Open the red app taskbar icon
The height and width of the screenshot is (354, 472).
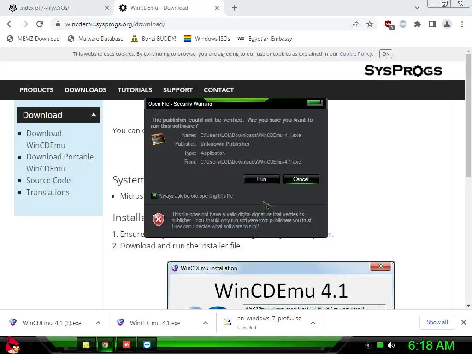126,345
